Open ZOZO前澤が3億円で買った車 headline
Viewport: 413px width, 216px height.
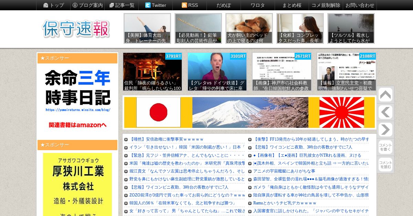(187, 195)
